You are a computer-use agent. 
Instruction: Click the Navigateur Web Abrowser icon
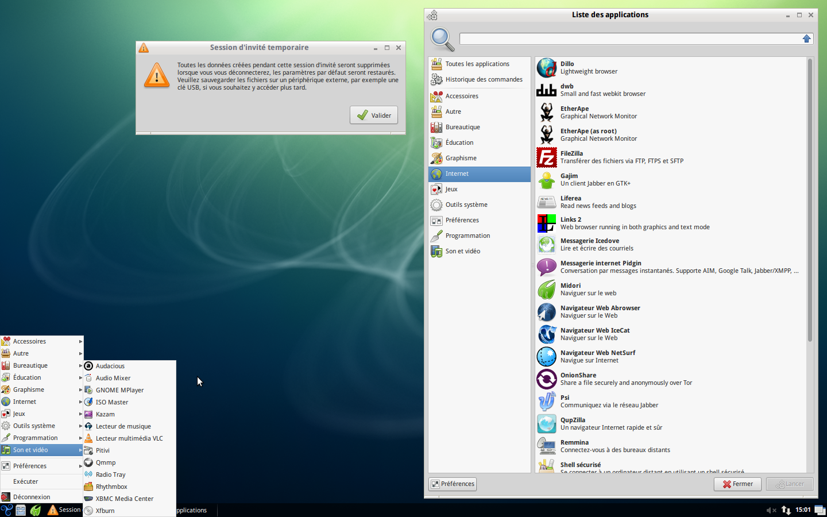pyautogui.click(x=546, y=312)
